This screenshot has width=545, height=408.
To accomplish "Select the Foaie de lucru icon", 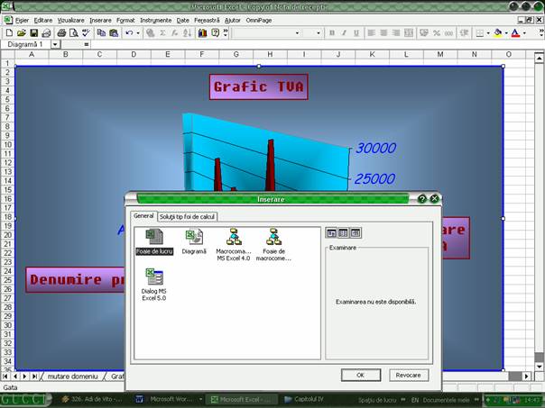I will pyautogui.click(x=154, y=241).
